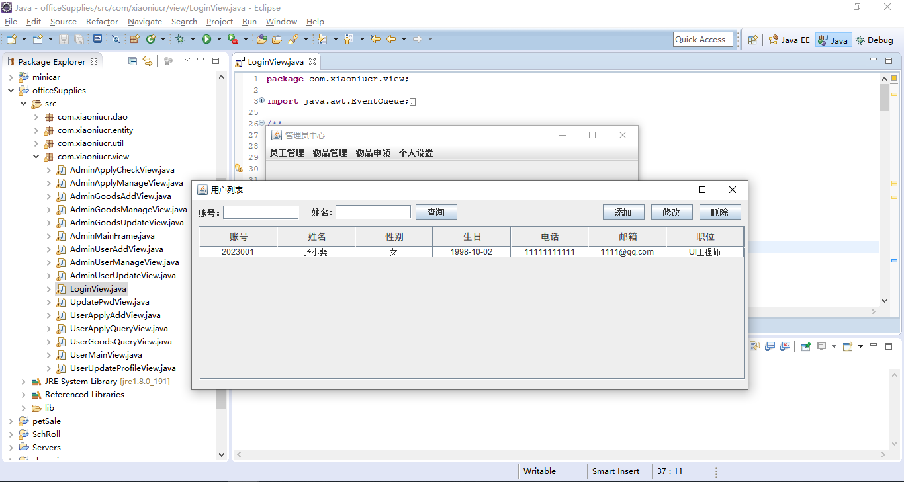Screen dimensions: 904x482
Task: Click the open terminal monitor toolbar icon
Action: click(x=97, y=39)
